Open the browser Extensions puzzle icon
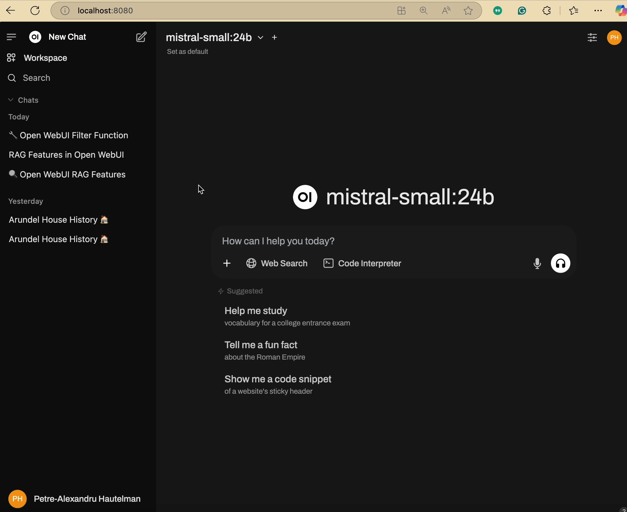 [x=546, y=11]
